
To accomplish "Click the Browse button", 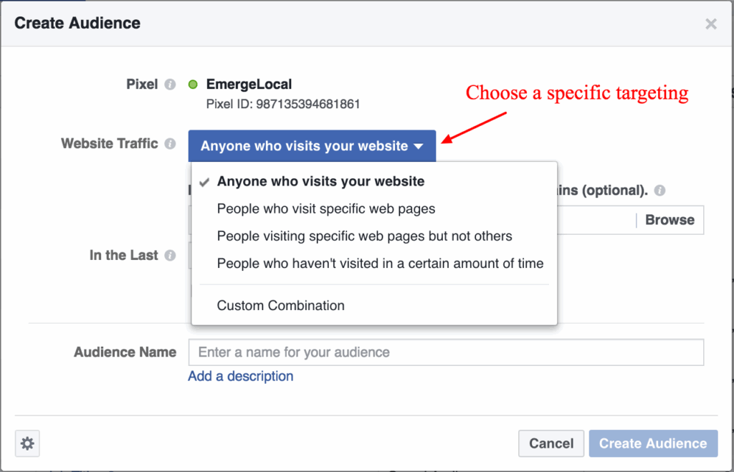I will tap(669, 220).
